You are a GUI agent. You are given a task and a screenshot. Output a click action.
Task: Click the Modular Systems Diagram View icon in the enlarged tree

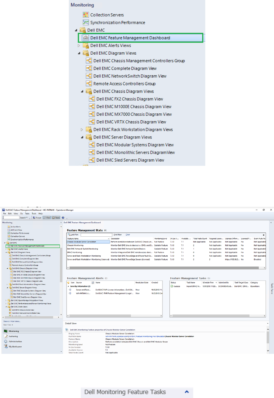[92, 145]
